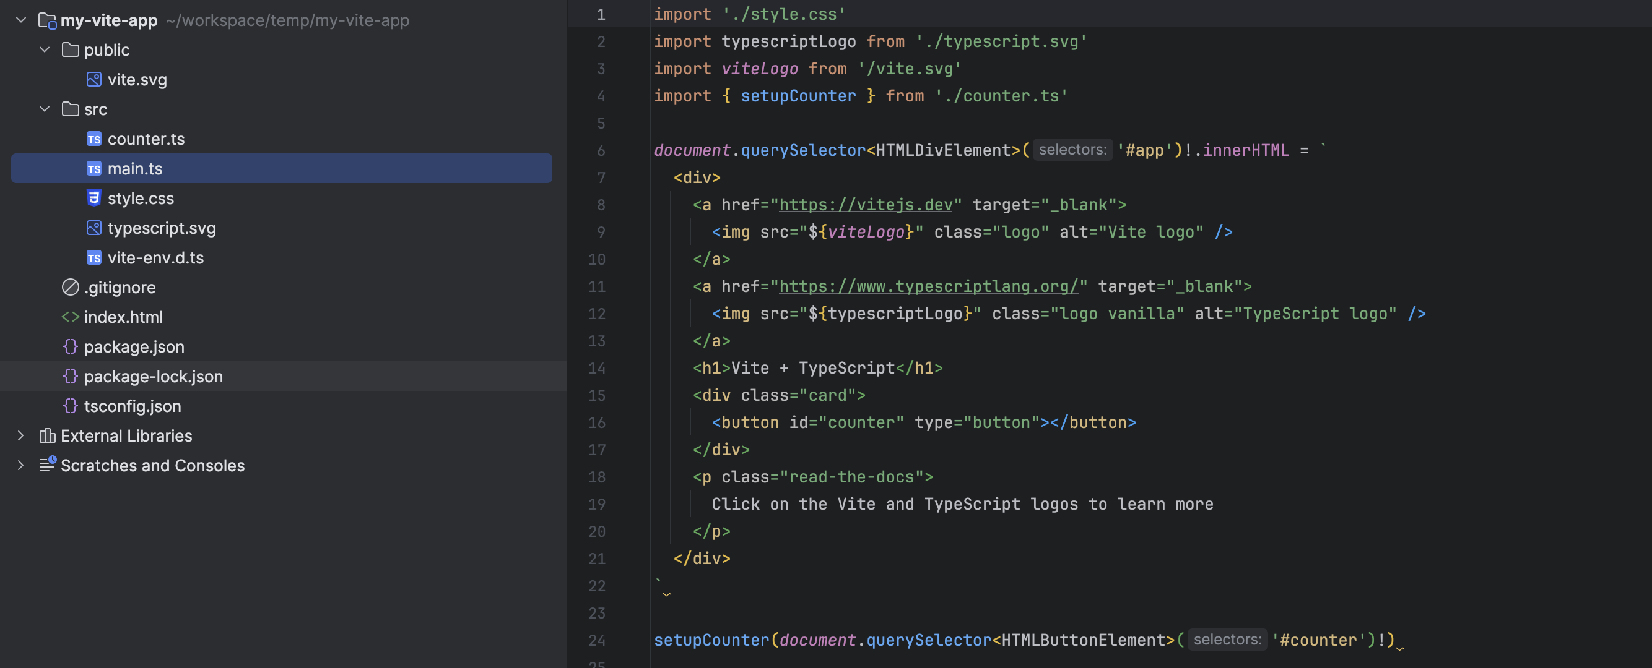The image size is (1652, 668).
Task: Select vite-env.d.ts in project tree
Action: tap(155, 257)
